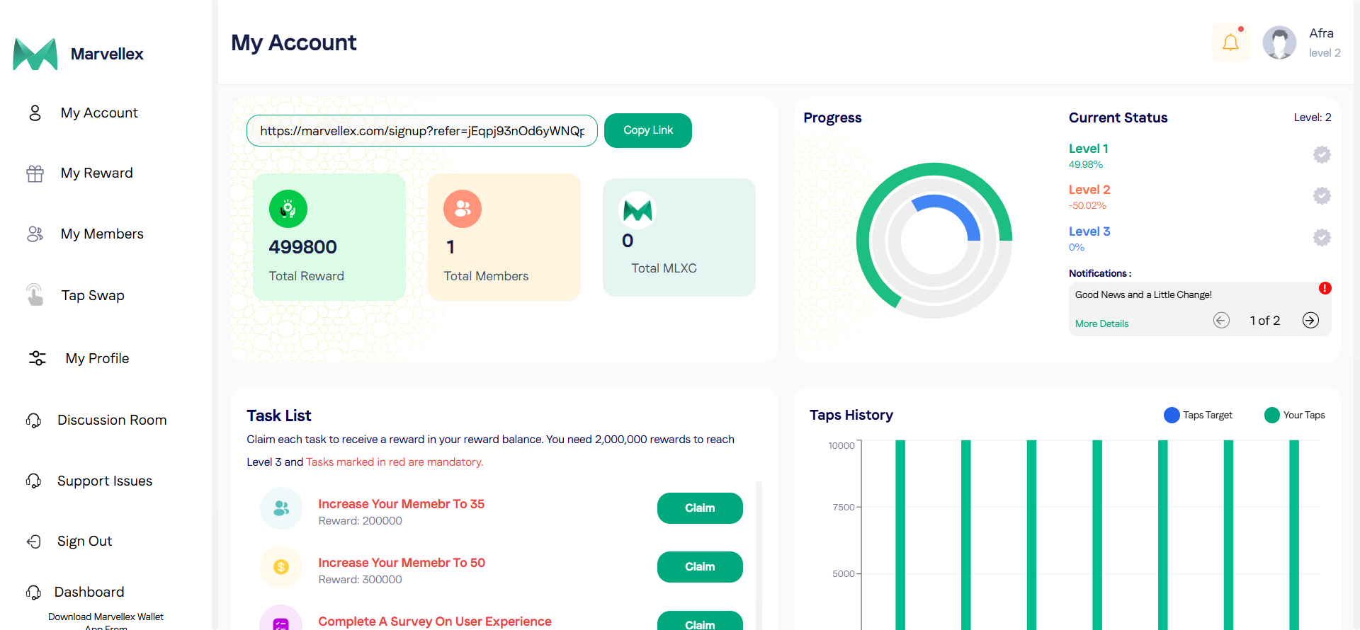The image size is (1360, 630).
Task: Toggle the Level 2 check badge
Action: [x=1322, y=196]
